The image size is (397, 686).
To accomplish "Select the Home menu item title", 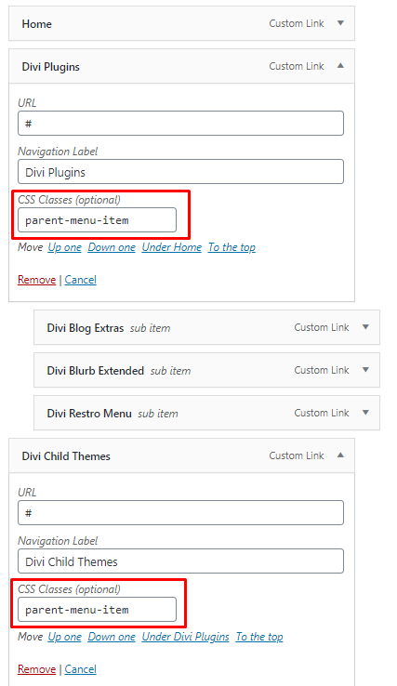I will coord(37,23).
